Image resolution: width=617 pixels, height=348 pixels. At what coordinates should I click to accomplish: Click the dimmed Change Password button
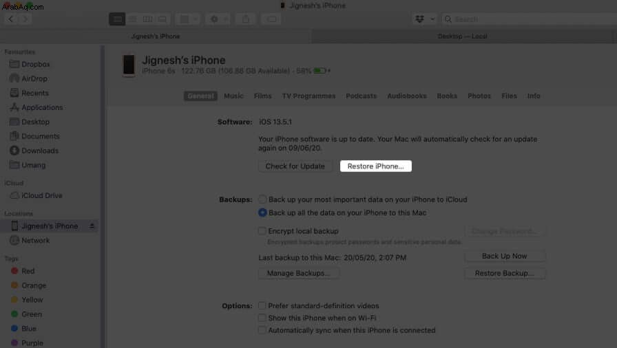505,231
